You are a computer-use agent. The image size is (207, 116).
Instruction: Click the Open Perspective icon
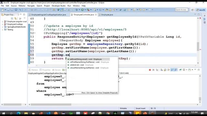tap(192, 10)
